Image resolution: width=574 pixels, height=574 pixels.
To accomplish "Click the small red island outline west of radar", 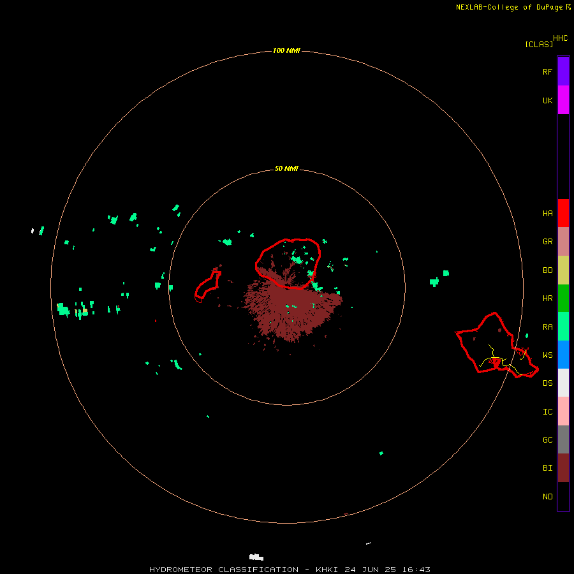I will click(x=207, y=286).
